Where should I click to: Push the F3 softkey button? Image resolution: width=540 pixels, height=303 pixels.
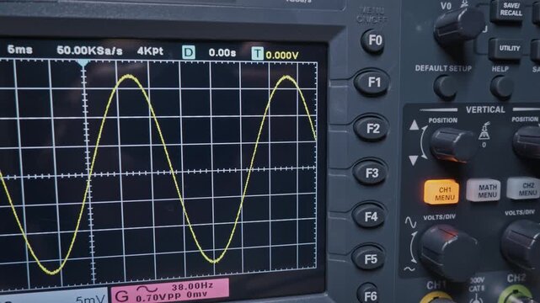[370, 173]
